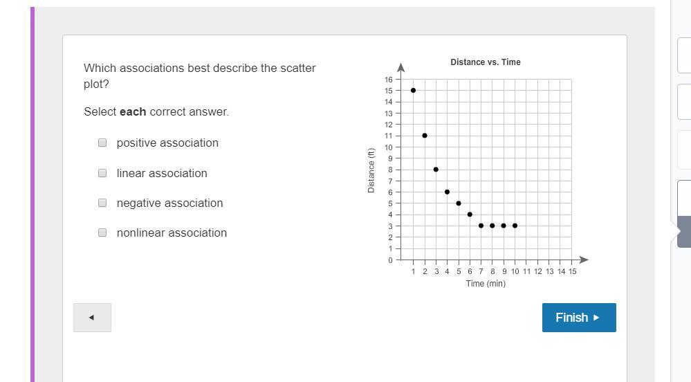Click the data point at time 3, distance 8
691x382 pixels.
click(x=436, y=170)
